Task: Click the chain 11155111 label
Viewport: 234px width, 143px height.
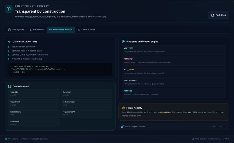Action: 219,126
